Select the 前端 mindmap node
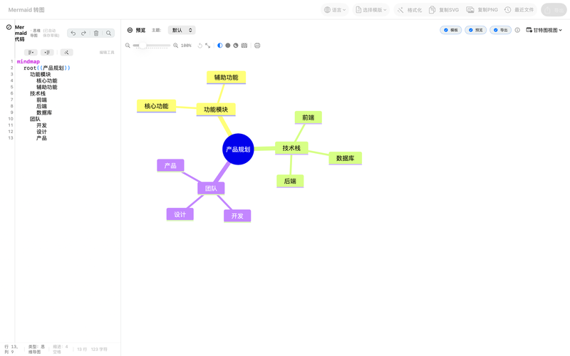The image size is (570, 356). (309, 117)
